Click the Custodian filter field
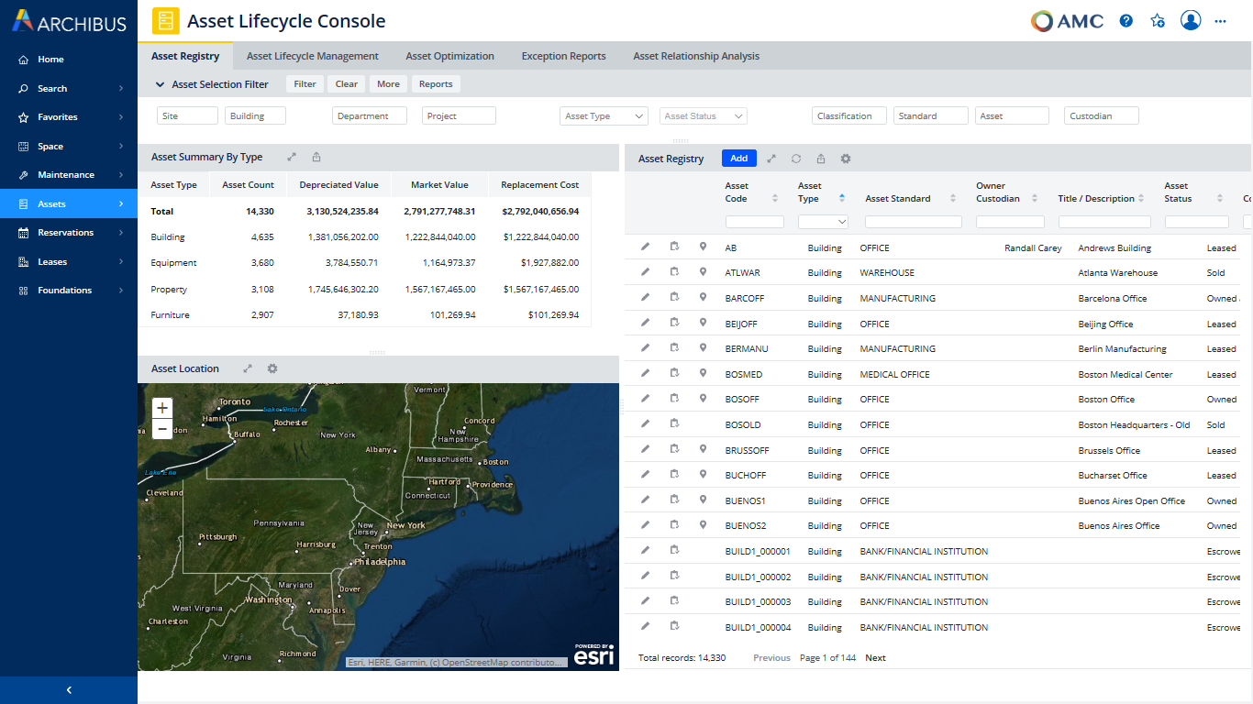The width and height of the screenshot is (1253, 704). point(1102,115)
